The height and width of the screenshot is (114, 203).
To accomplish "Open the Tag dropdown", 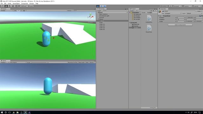I will click(173, 13).
